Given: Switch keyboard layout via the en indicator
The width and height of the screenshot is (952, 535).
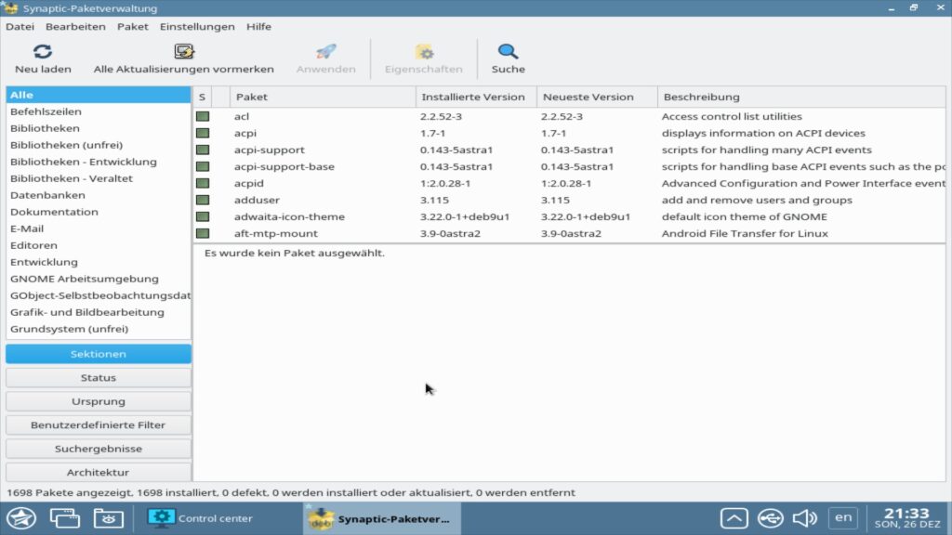Looking at the screenshot, I should coord(843,517).
